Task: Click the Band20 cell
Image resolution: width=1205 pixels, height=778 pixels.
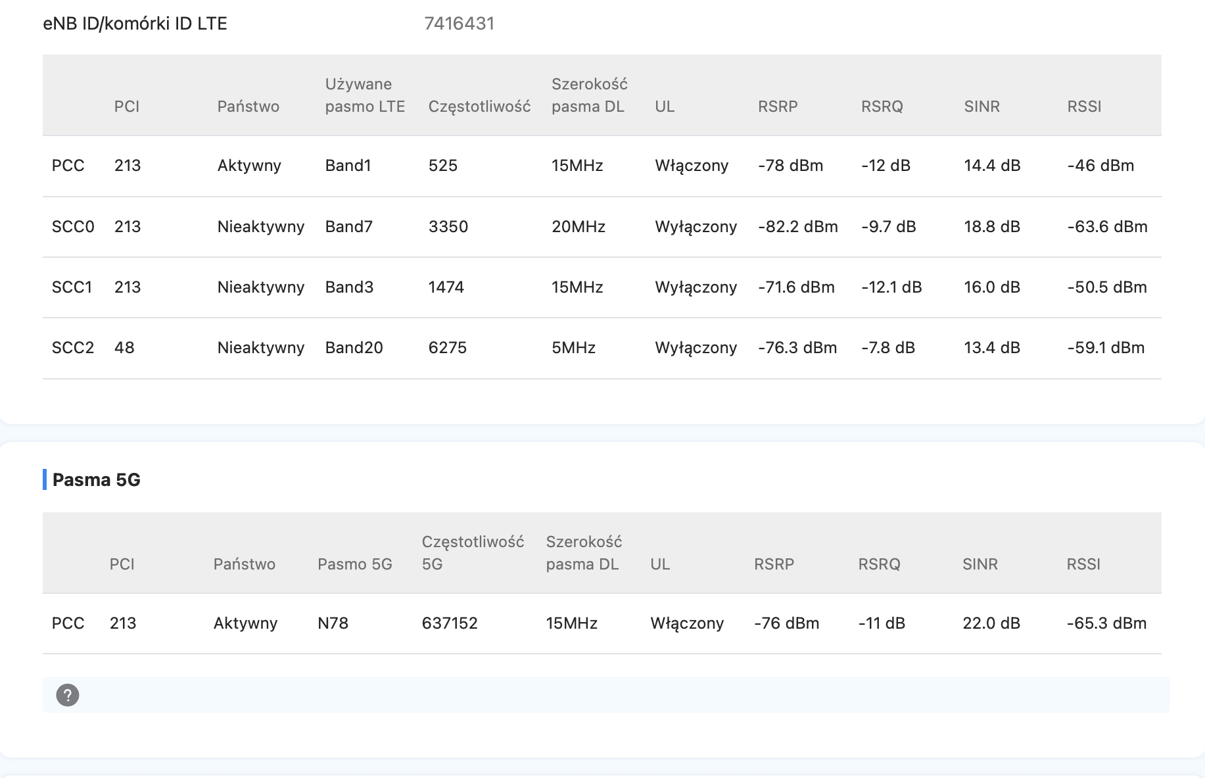Action: click(x=354, y=348)
